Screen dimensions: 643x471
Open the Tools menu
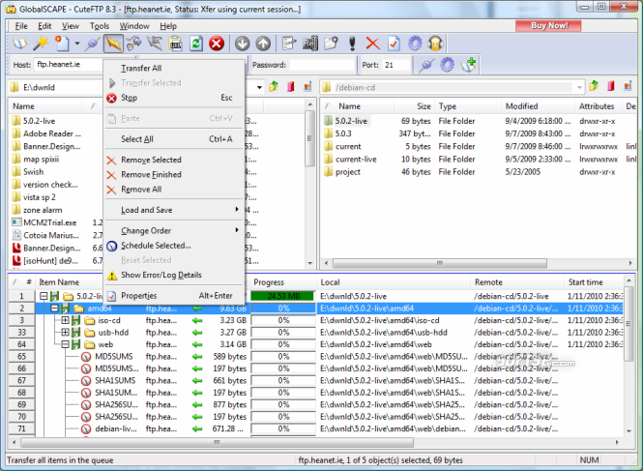[100, 26]
